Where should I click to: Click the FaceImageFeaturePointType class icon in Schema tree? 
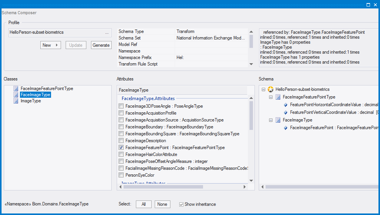278,97
